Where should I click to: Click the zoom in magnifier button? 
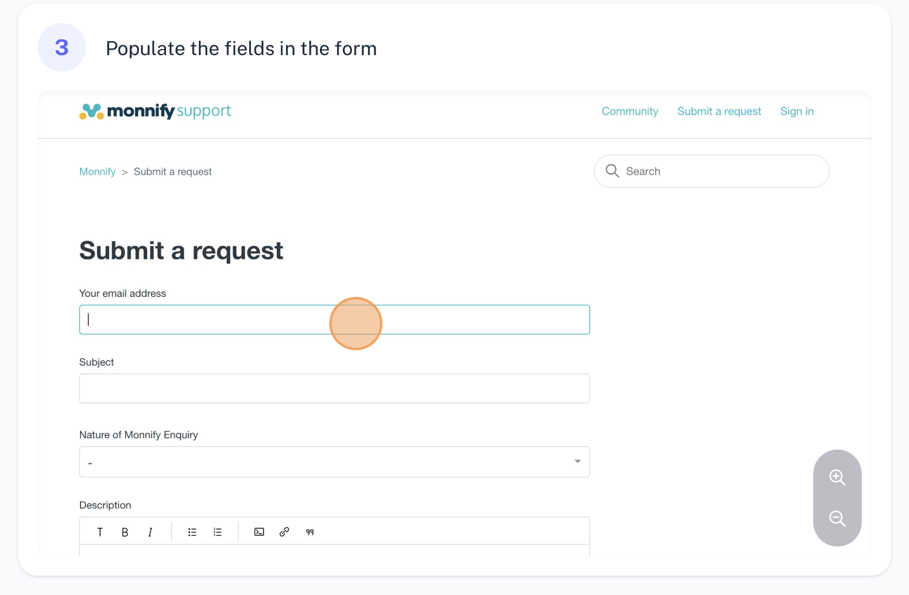tap(837, 477)
